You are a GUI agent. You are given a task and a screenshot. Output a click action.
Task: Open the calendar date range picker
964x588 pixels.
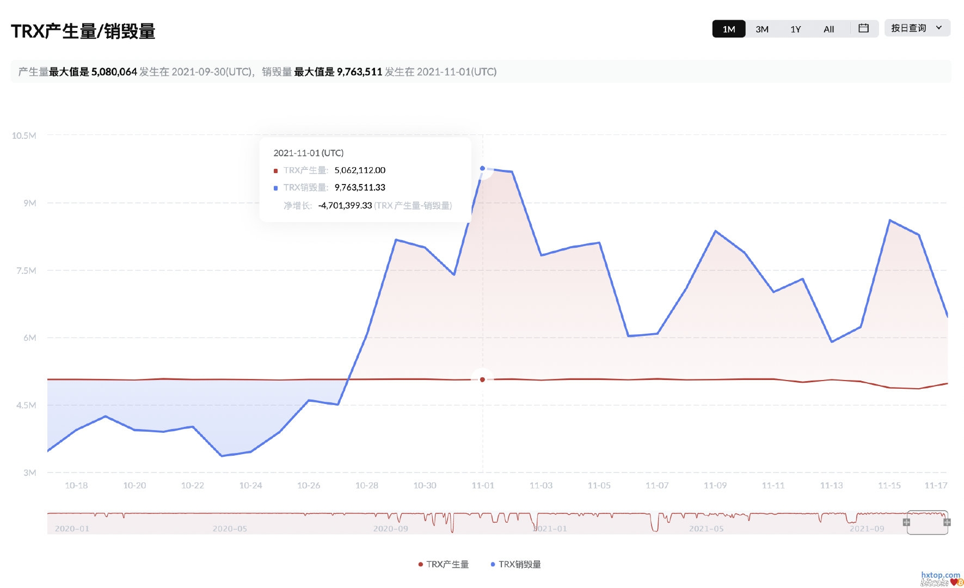[863, 28]
